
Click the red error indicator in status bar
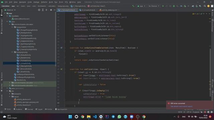[205, 112]
